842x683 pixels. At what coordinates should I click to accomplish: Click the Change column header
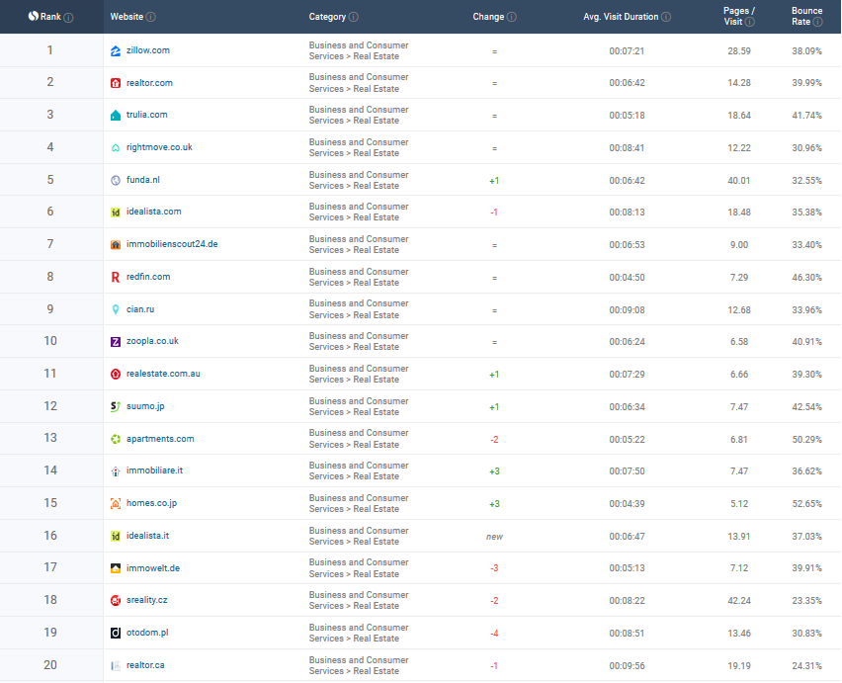point(488,17)
